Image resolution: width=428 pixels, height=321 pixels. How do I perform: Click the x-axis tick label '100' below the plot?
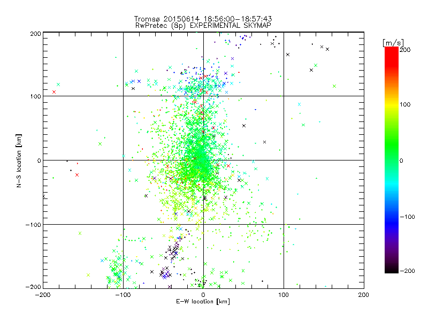click(284, 295)
